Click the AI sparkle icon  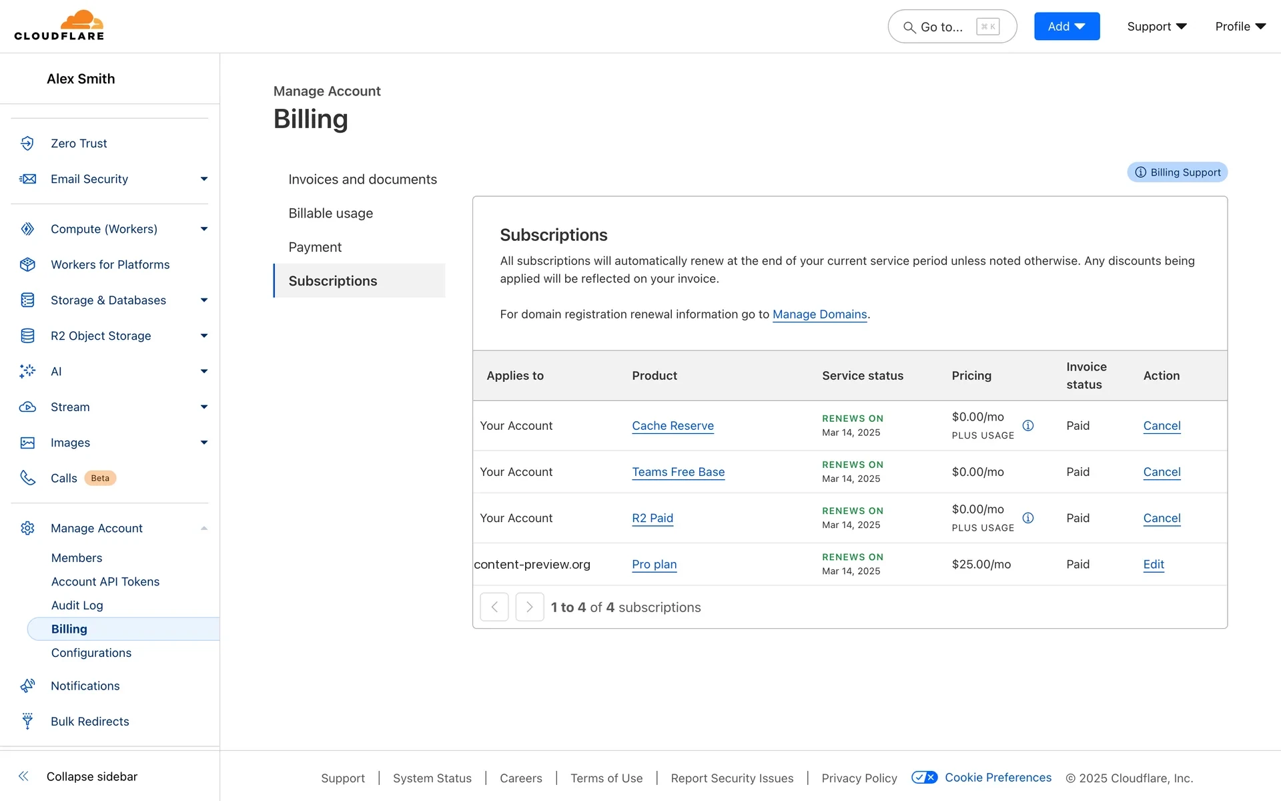(x=27, y=371)
